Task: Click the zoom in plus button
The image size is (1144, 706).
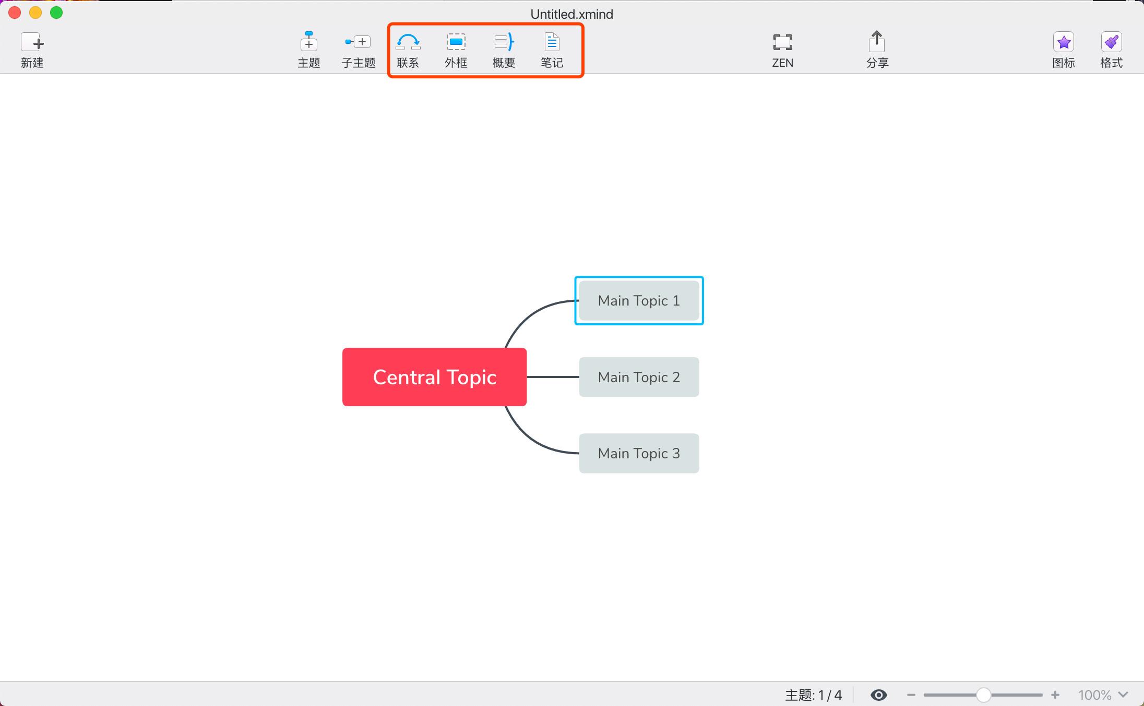Action: (1055, 695)
